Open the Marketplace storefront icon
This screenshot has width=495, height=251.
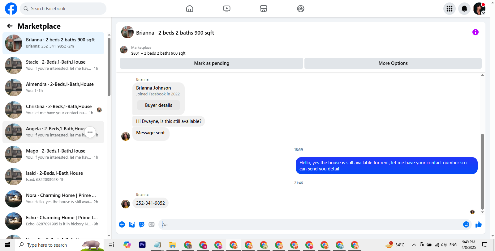pos(264,9)
